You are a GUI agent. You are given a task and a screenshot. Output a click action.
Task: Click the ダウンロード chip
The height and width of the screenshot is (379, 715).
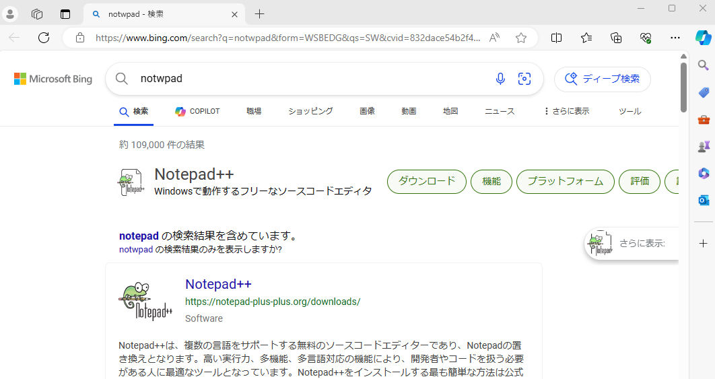point(427,182)
